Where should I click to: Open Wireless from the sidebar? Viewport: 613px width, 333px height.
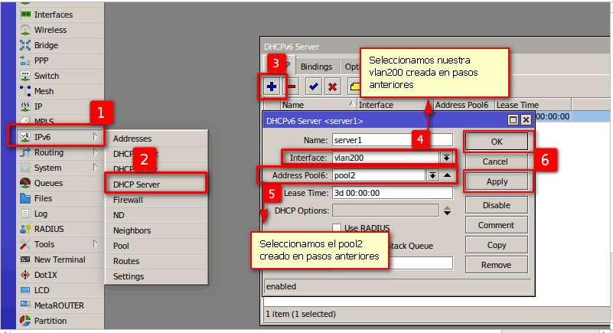[x=50, y=30]
